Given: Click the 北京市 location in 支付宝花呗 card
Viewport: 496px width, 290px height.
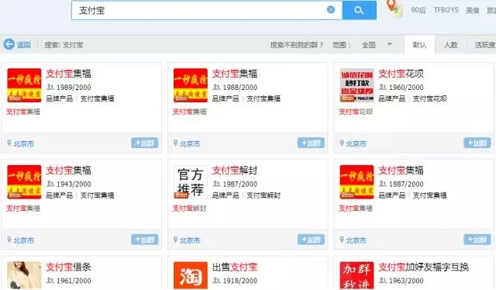Looking at the screenshot, I should pos(356,143).
